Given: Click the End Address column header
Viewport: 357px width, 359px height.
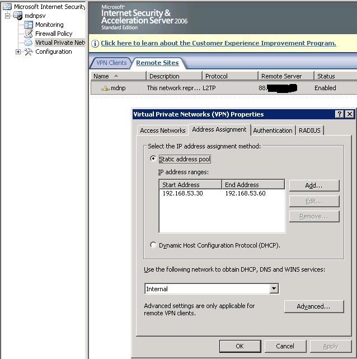Looking at the screenshot, I should coord(253,184).
